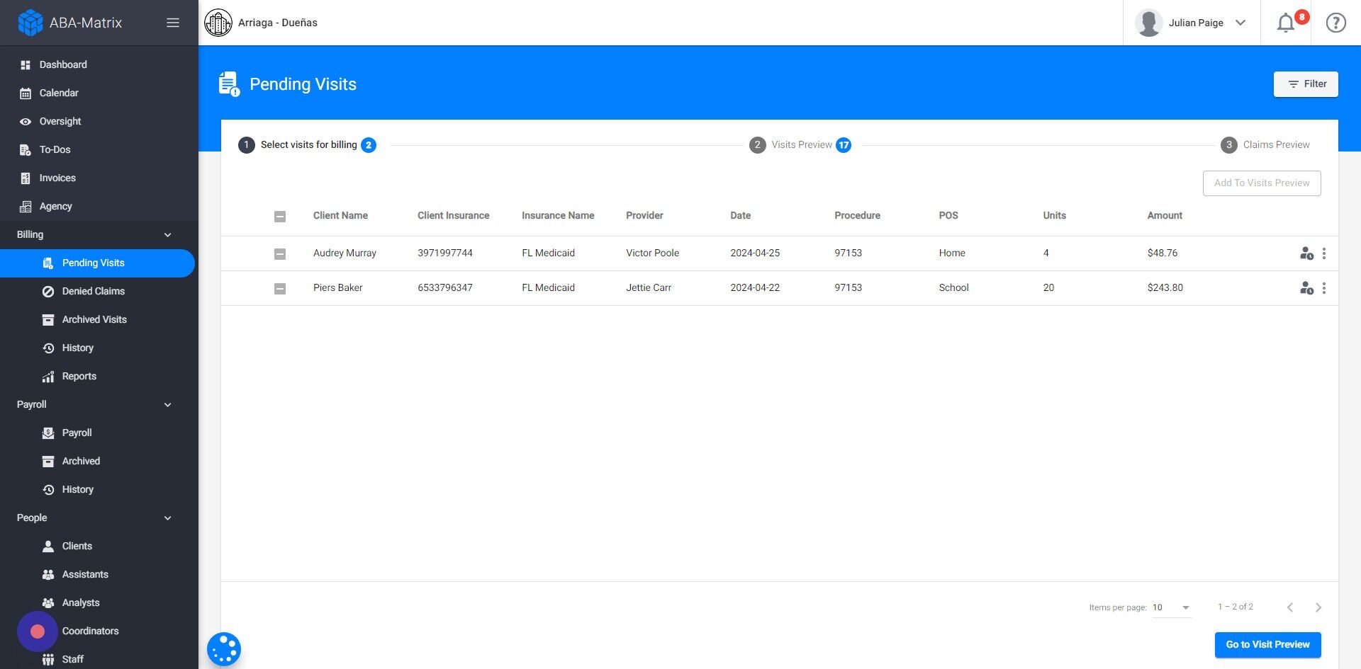The width and height of the screenshot is (1361, 669).
Task: Check the checkbox on Piers Baker's row
Action: pos(280,288)
